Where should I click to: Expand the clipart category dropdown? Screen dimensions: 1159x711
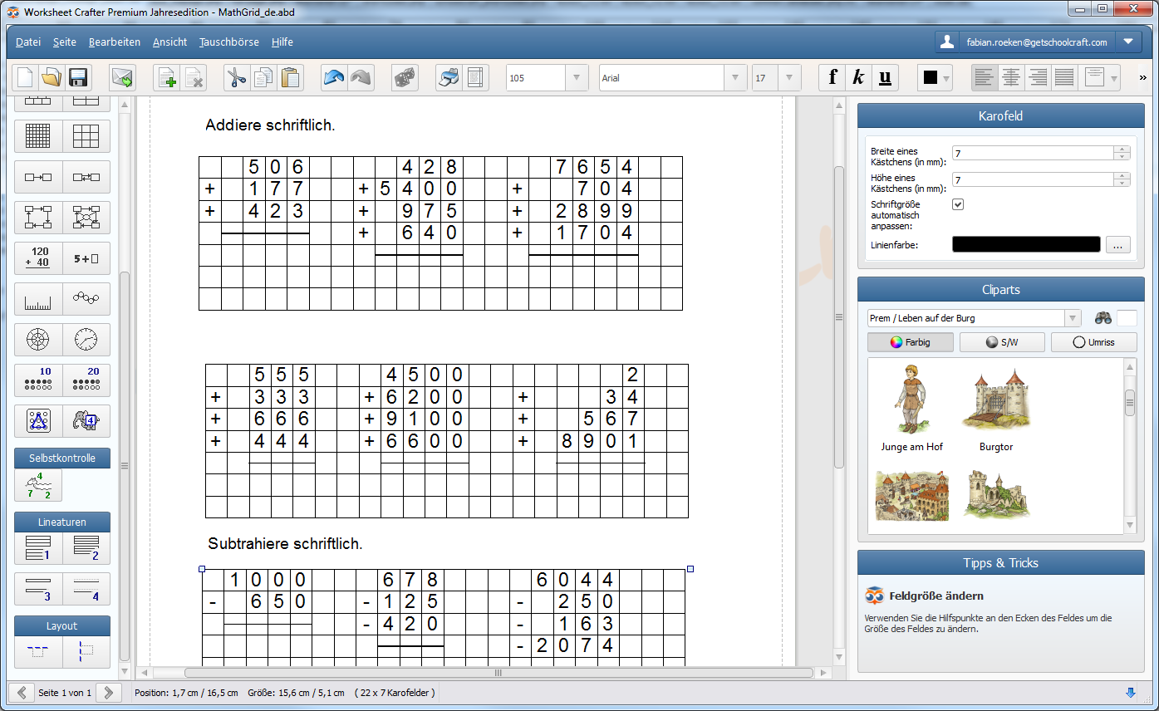click(1073, 318)
